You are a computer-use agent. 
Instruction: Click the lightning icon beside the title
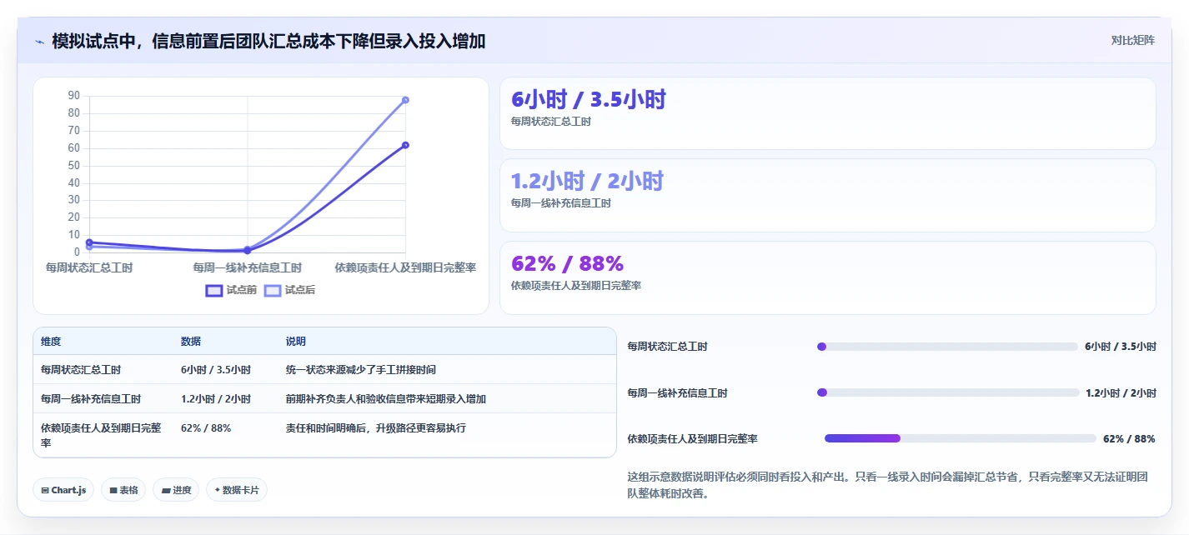click(x=39, y=42)
